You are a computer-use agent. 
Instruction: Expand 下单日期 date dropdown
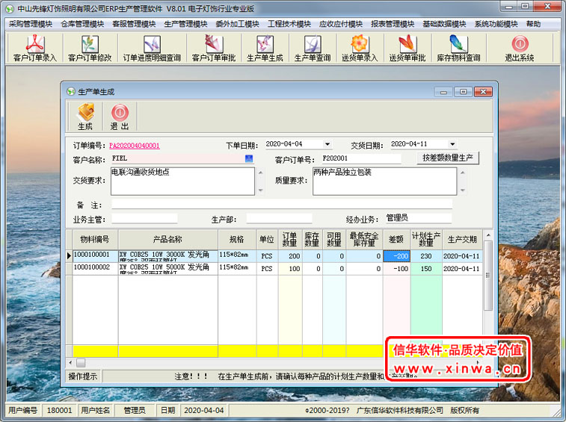(327, 144)
